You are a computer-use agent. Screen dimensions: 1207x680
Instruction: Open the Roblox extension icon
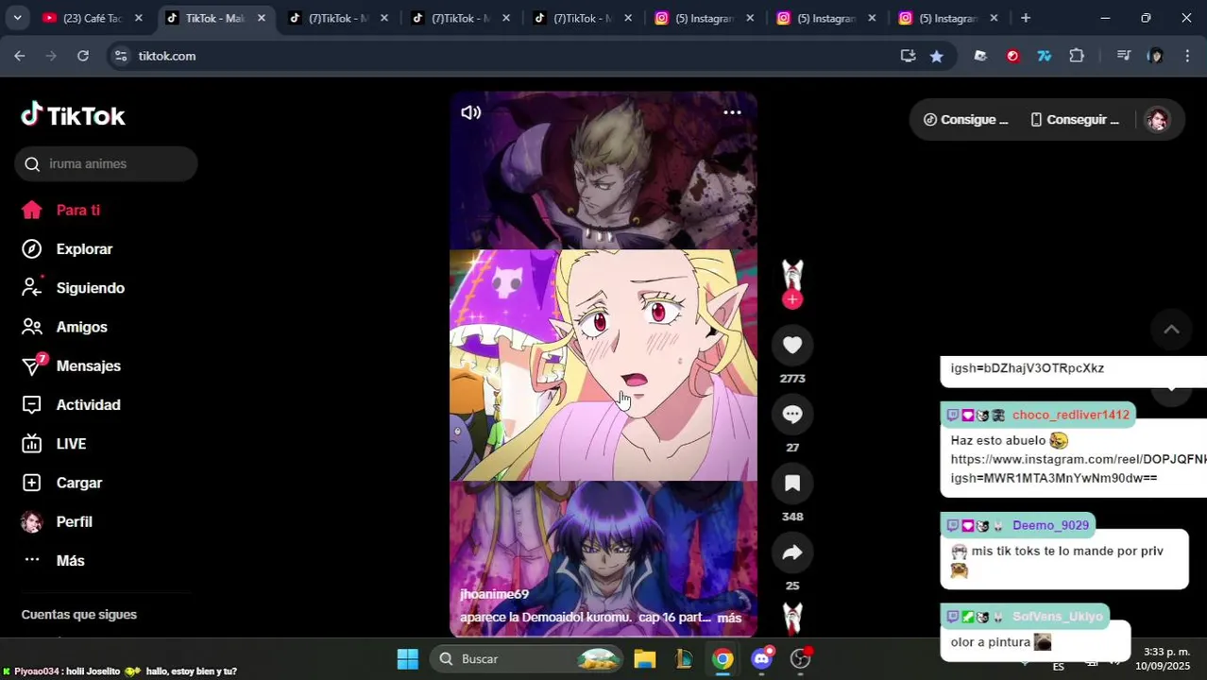(x=980, y=56)
